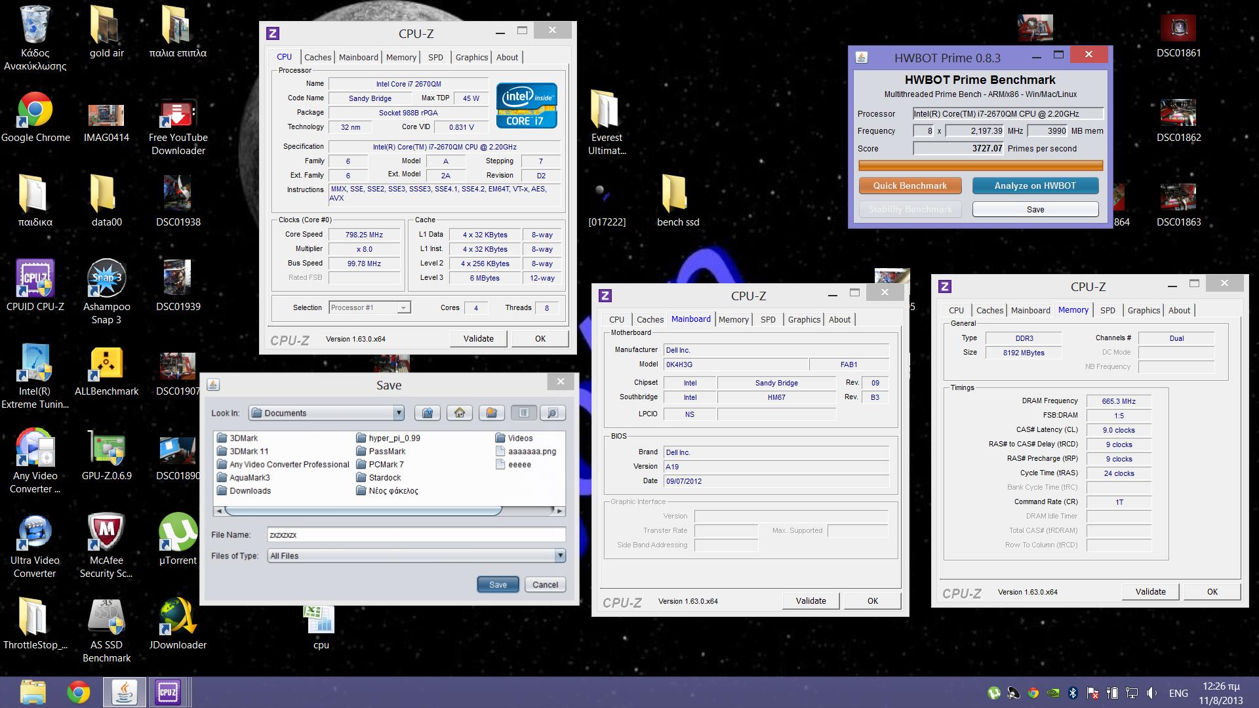
Task: Click Save in the Save dialog
Action: [x=498, y=585]
